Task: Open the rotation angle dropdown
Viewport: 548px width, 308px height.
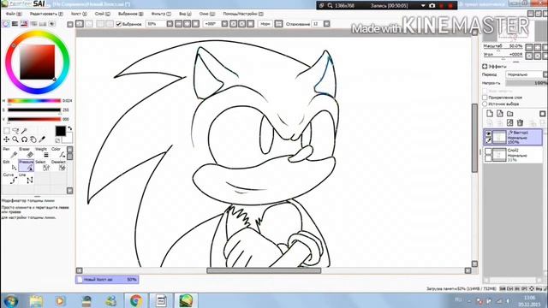Action: 224,24
